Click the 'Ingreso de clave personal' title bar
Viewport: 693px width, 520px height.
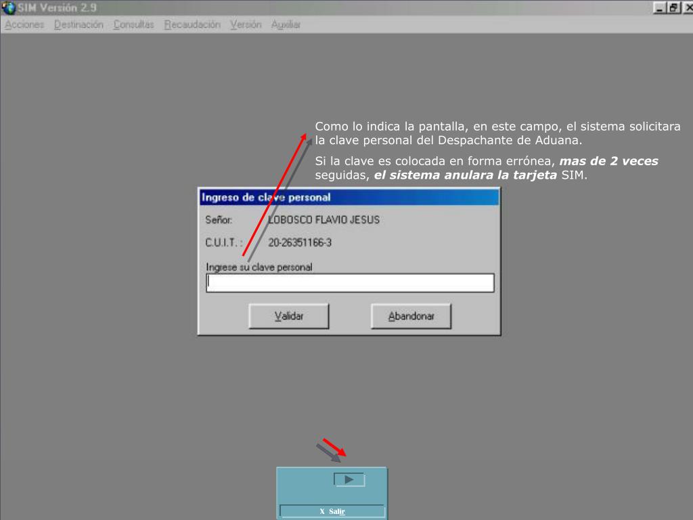349,197
